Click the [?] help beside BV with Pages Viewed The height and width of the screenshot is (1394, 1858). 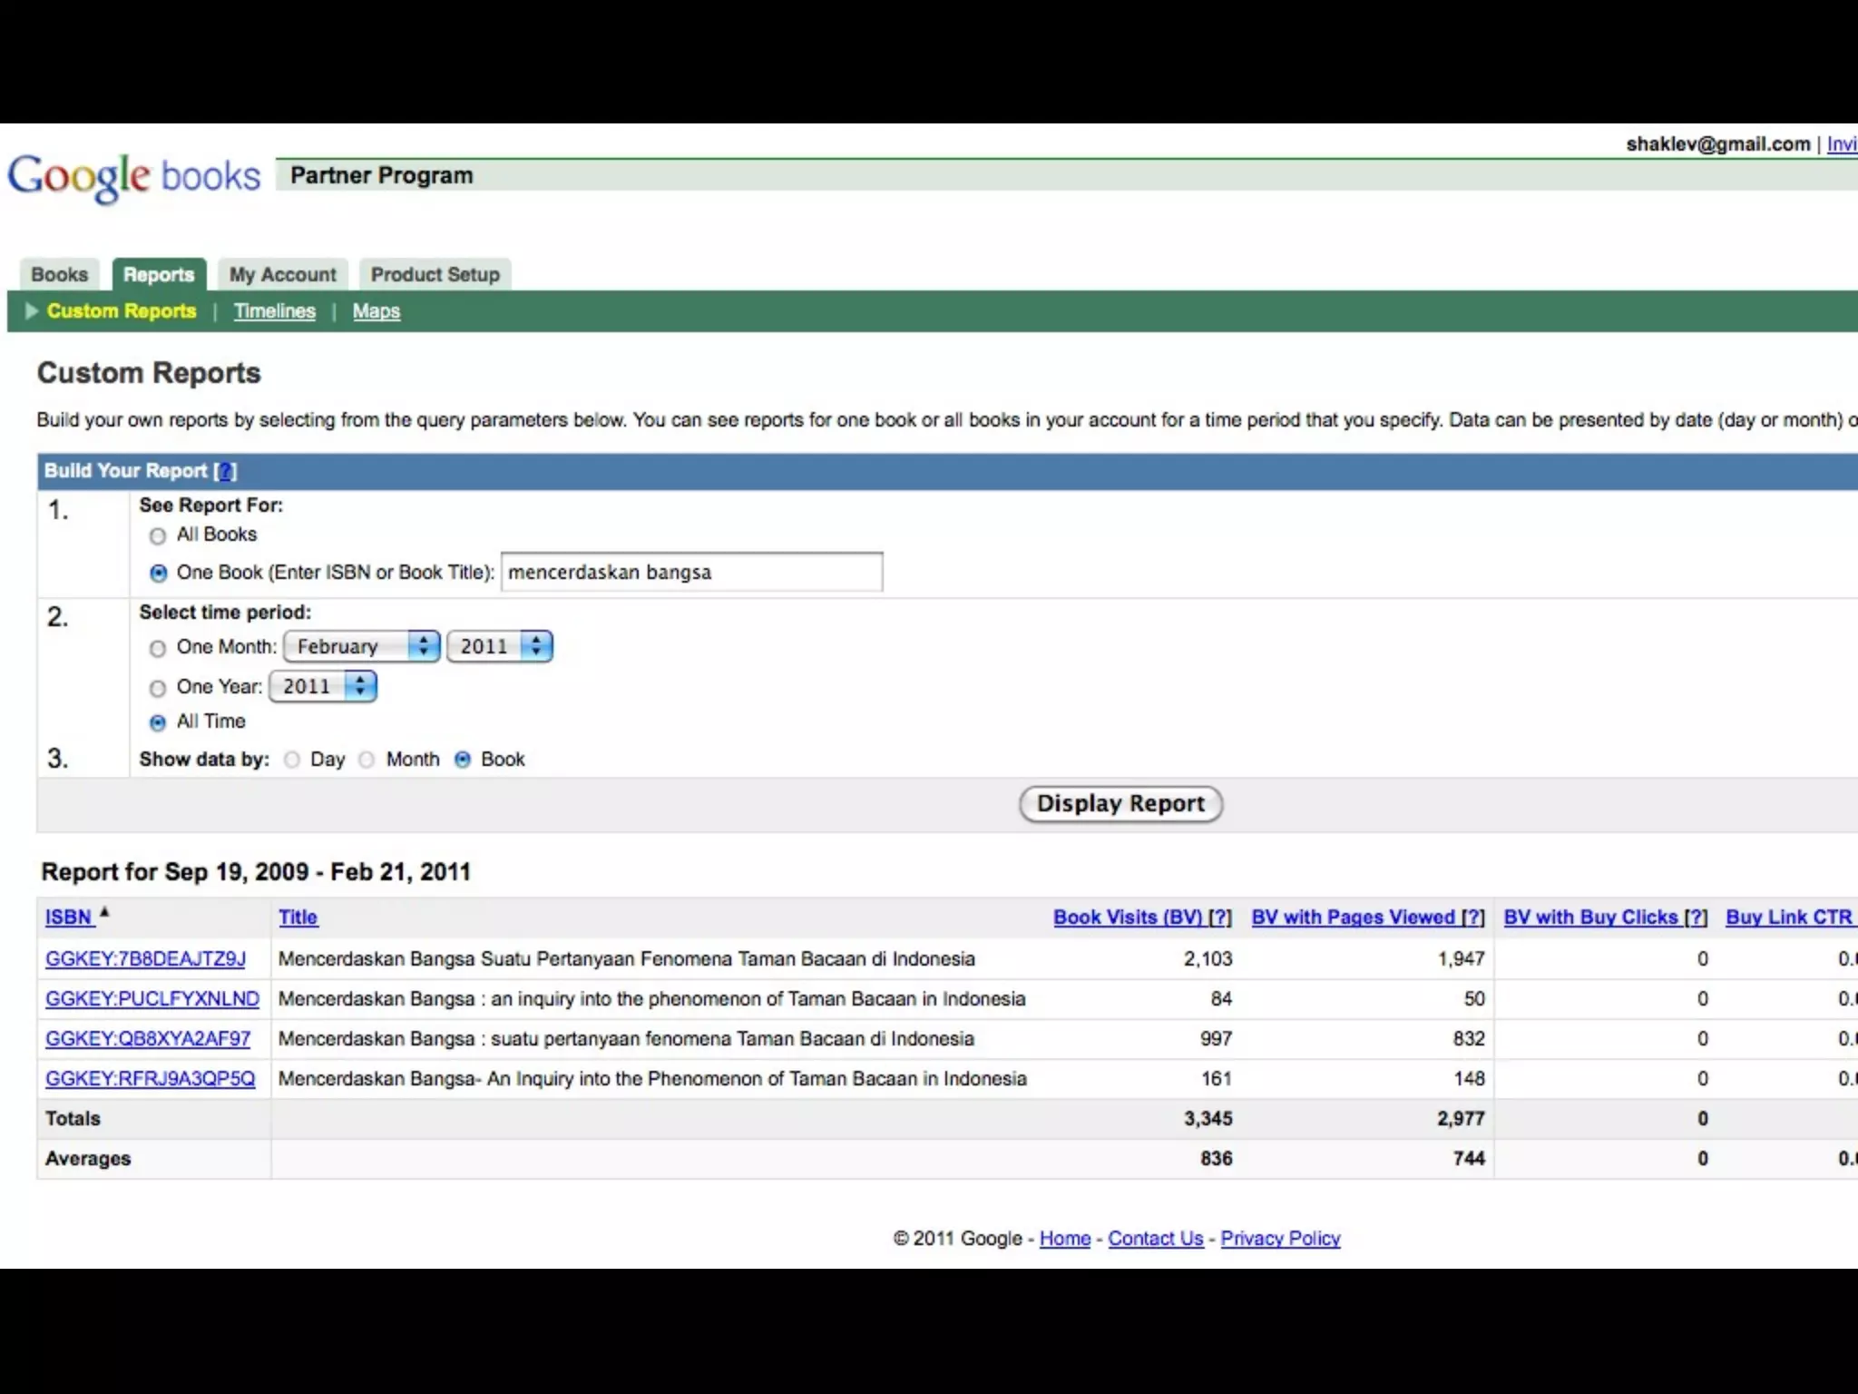coord(1473,918)
